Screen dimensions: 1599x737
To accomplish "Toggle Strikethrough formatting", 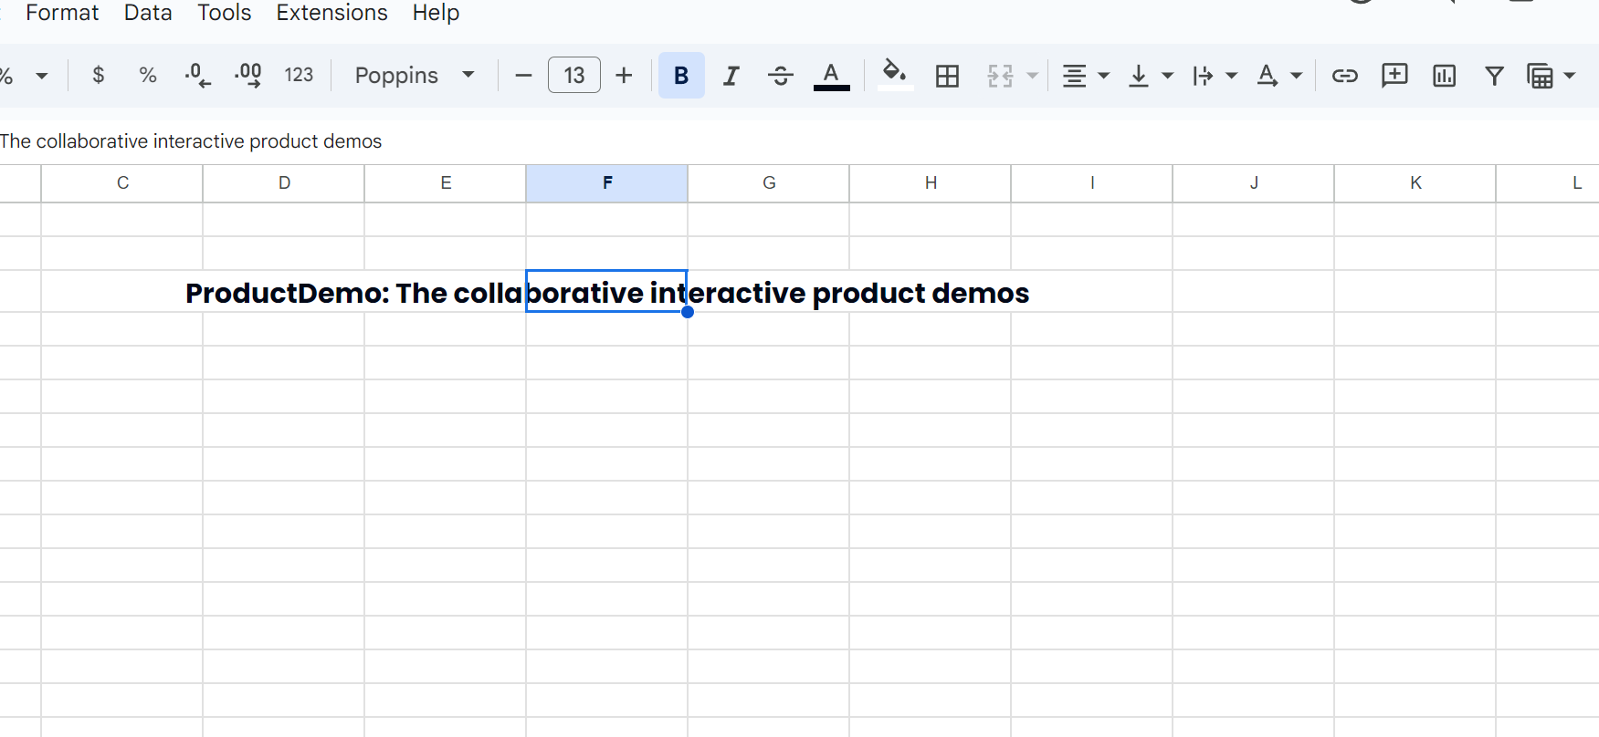I will click(781, 76).
